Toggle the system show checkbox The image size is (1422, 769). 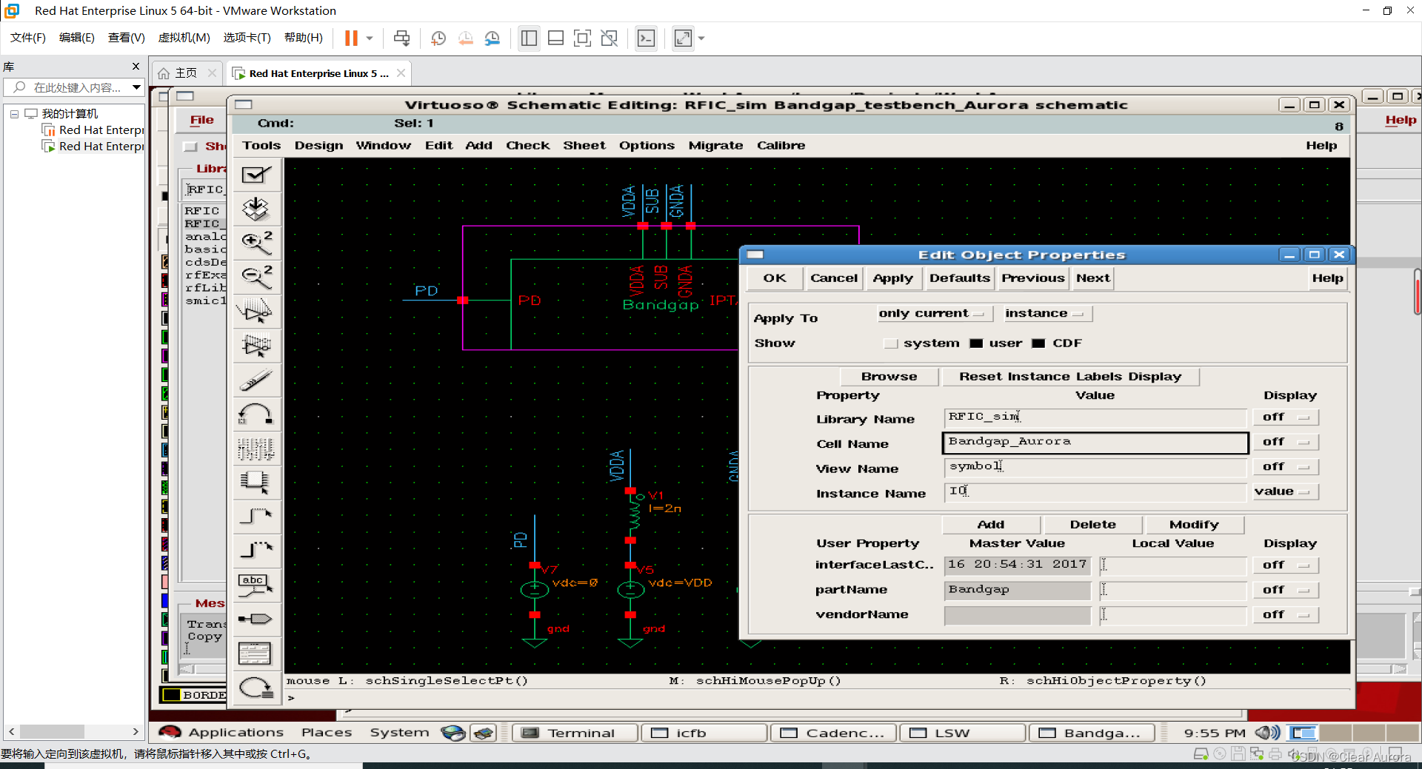click(x=891, y=343)
